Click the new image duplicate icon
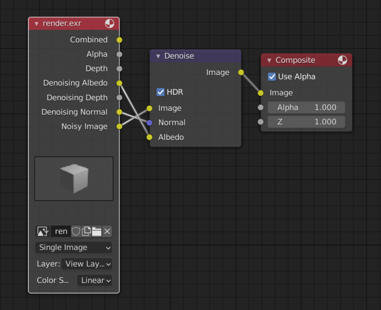The image size is (381, 310). pyautogui.click(x=86, y=231)
